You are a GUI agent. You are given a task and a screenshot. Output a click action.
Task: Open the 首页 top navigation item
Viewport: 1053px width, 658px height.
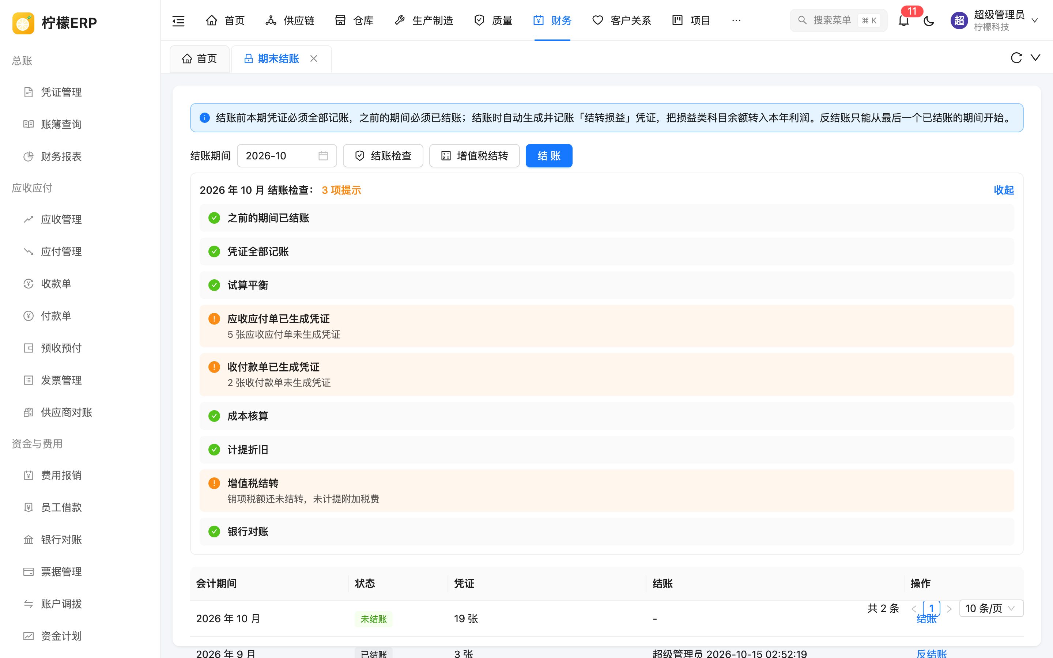[x=225, y=20]
